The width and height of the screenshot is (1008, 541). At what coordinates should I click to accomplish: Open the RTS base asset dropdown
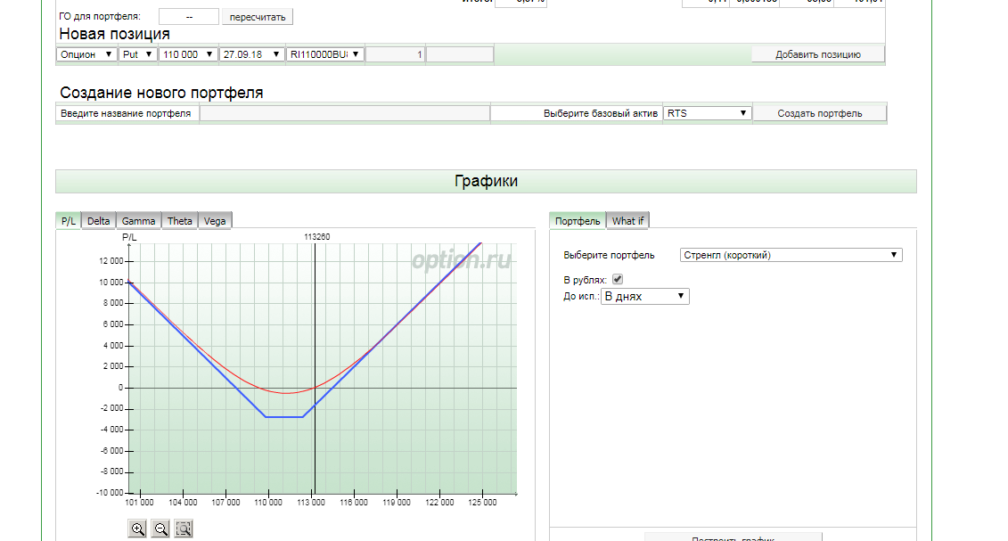707,113
